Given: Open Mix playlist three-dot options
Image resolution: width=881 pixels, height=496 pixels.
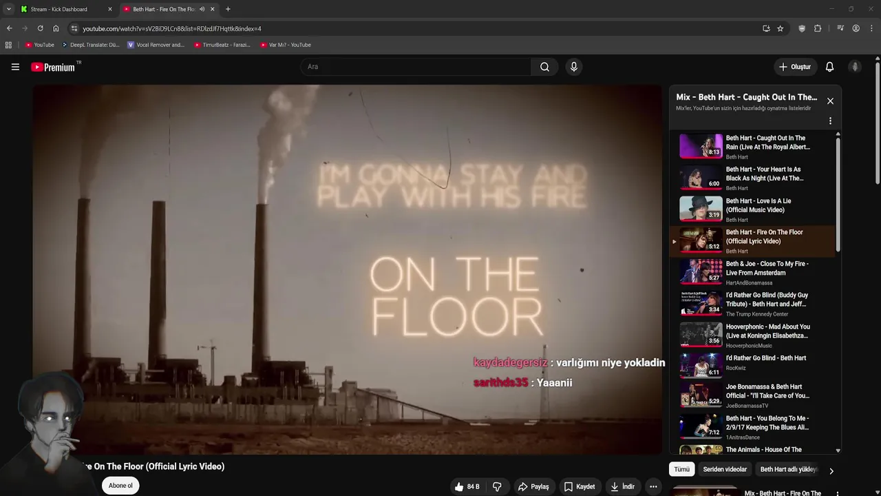Looking at the screenshot, I should [x=830, y=121].
